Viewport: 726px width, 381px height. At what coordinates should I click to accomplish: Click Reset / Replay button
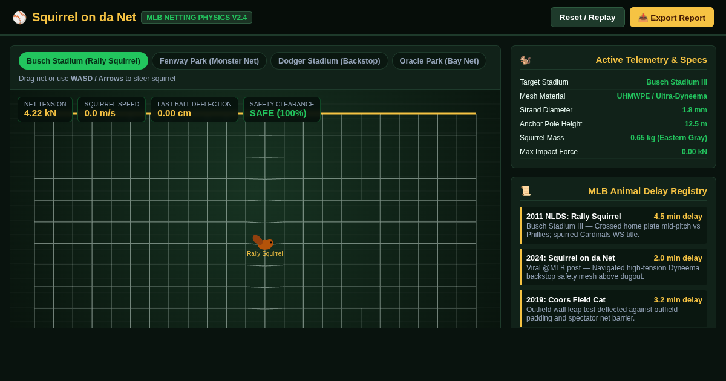pos(587,17)
